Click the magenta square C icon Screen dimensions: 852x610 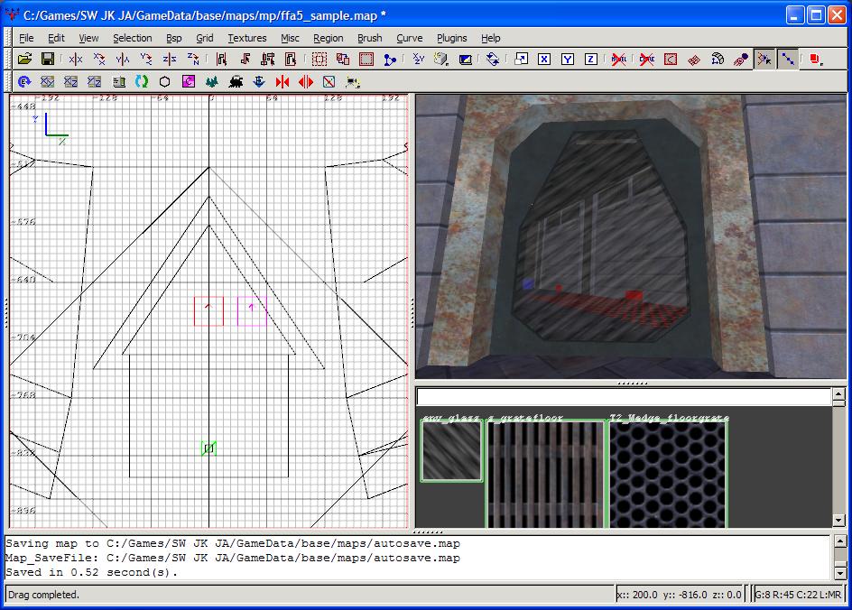[189, 81]
